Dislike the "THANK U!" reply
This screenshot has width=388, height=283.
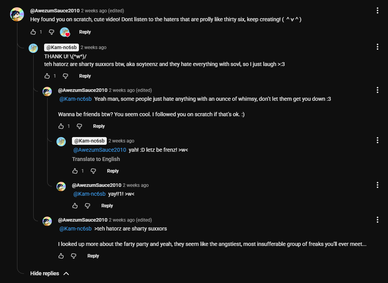[x=65, y=76]
